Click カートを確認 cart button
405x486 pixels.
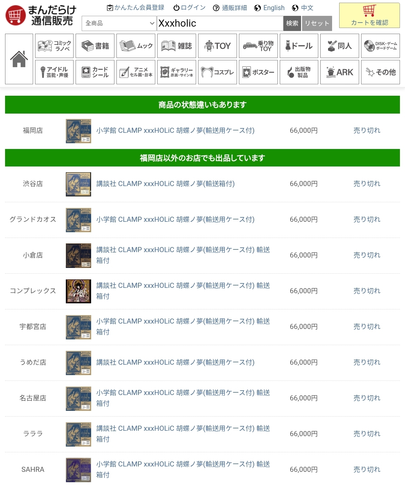pyautogui.click(x=370, y=15)
